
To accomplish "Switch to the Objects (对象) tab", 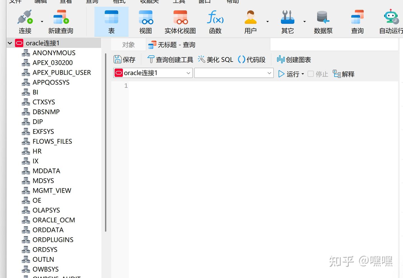I will coord(128,45).
